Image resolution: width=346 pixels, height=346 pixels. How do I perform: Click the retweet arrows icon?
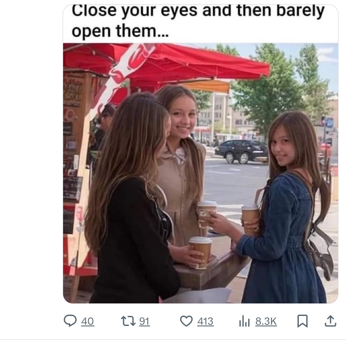tap(128, 321)
